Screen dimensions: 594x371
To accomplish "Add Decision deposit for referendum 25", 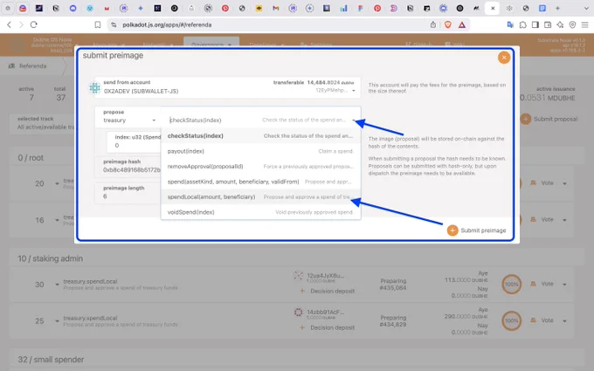I will click(x=328, y=328).
